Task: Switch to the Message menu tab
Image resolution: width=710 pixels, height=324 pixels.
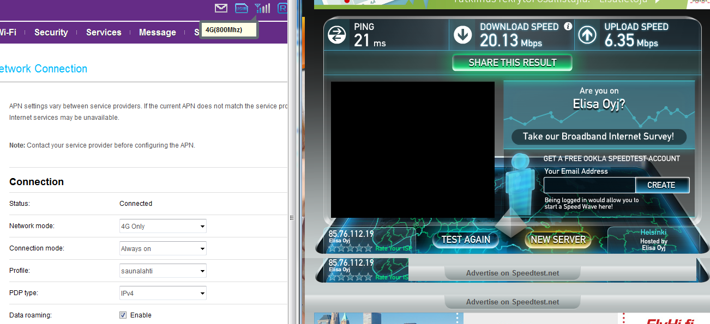Action: point(158,32)
